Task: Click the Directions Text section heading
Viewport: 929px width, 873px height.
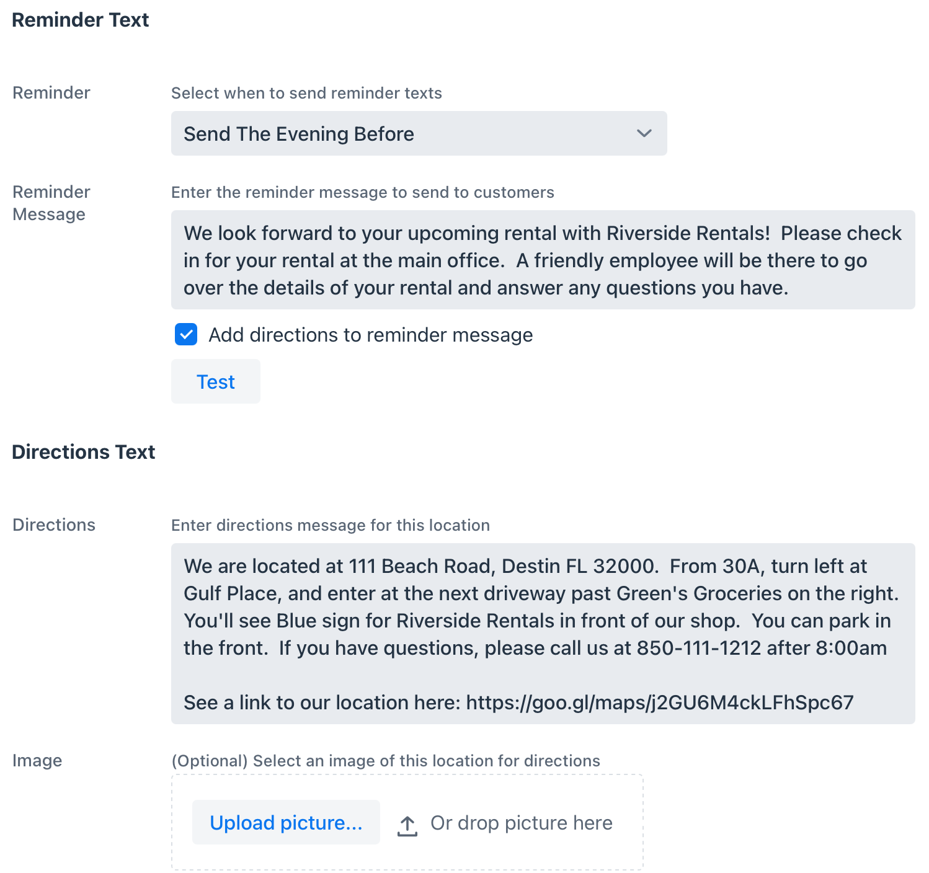Action: click(x=84, y=452)
